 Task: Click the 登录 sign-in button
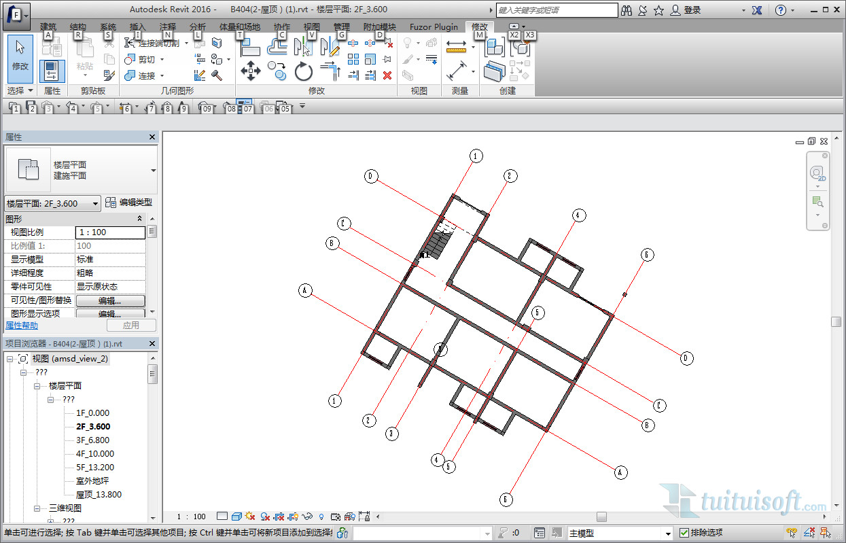point(686,10)
